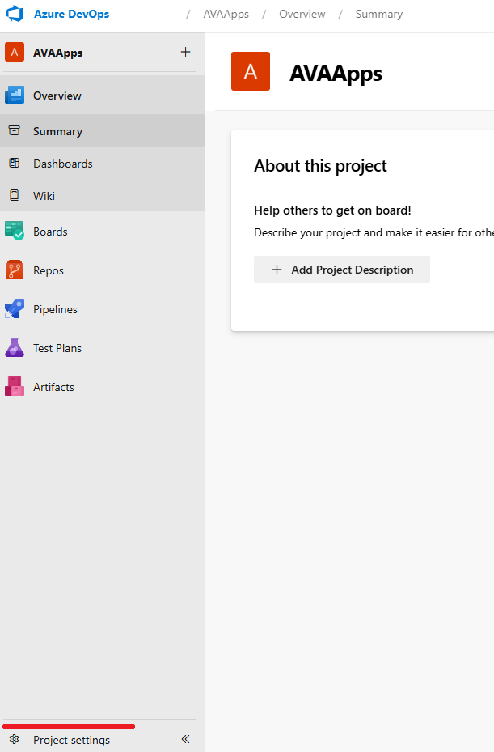
Task: Click the Pipelines rocket icon
Action: pyautogui.click(x=15, y=308)
